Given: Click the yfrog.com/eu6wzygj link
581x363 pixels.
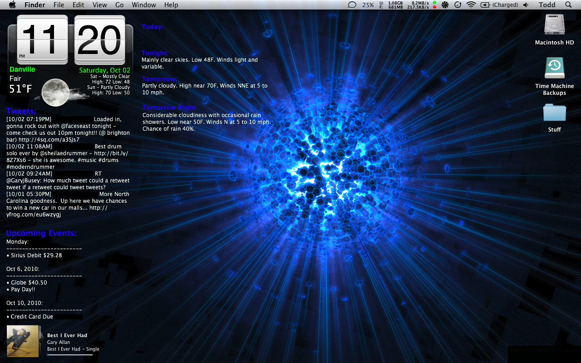Looking at the screenshot, I should 34,215.
